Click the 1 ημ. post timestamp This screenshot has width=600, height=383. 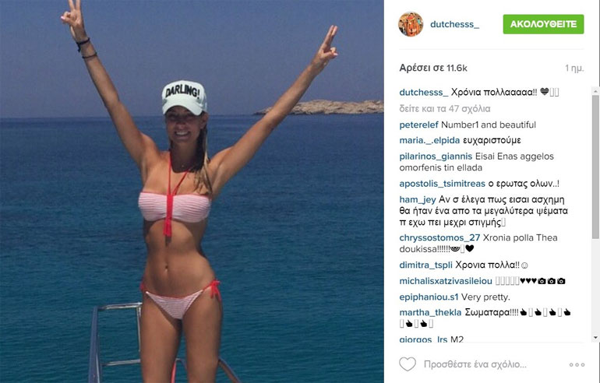(574, 68)
